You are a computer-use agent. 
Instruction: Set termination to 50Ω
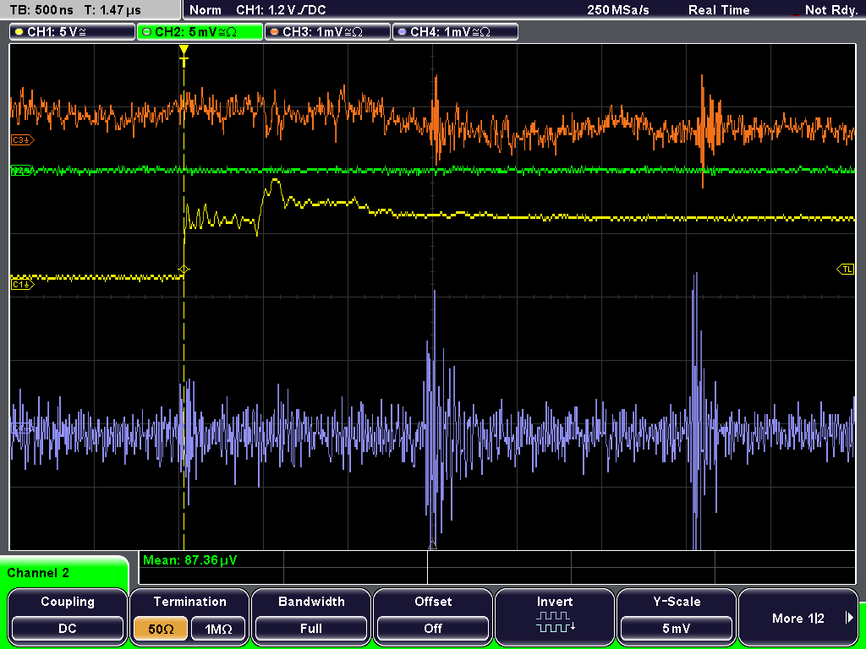coord(161,629)
